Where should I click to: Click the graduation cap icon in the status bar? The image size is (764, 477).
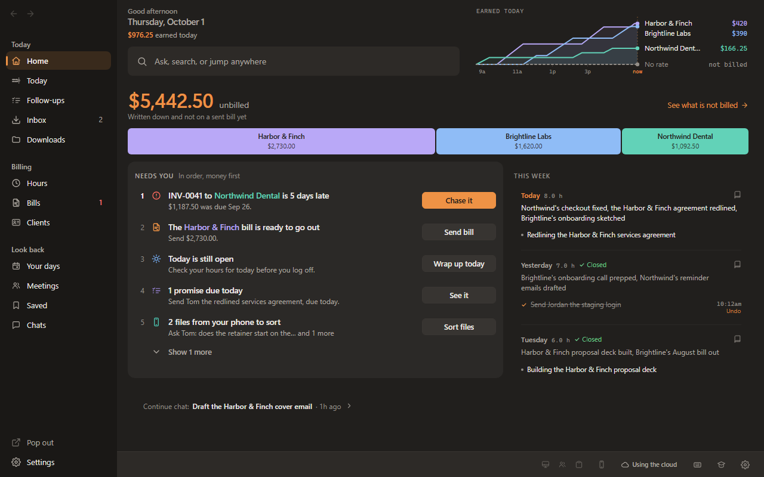[x=721, y=464]
